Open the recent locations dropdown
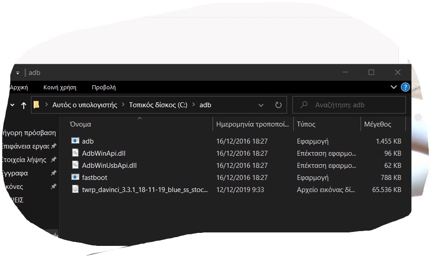 pyautogui.click(x=12, y=105)
